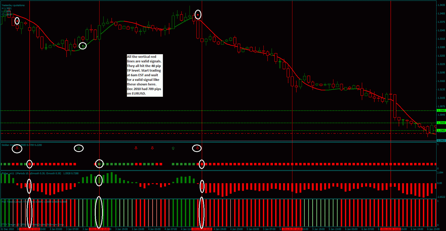
Task: Click the circled red down arrow near 4 Jan signal
Action: [x=197, y=148]
